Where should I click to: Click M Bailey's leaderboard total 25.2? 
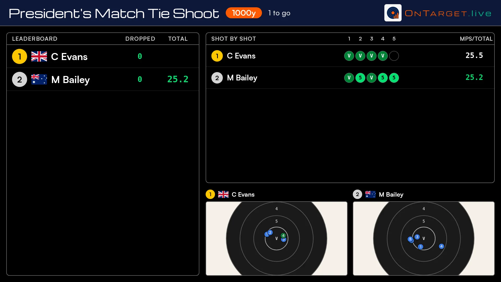pyautogui.click(x=178, y=79)
